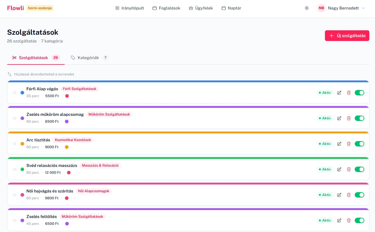This screenshot has height=232, width=375.
Task: Edit the Svéd relaxációs masszázs service
Action: tap(339, 169)
